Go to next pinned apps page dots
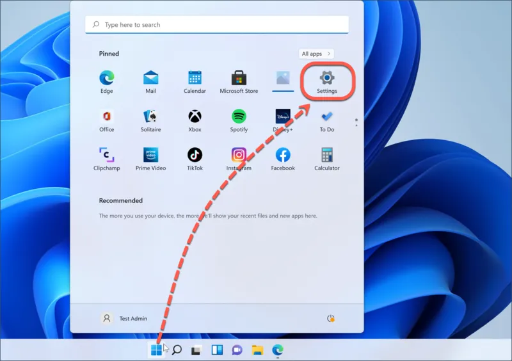512x361 pixels. point(356,122)
